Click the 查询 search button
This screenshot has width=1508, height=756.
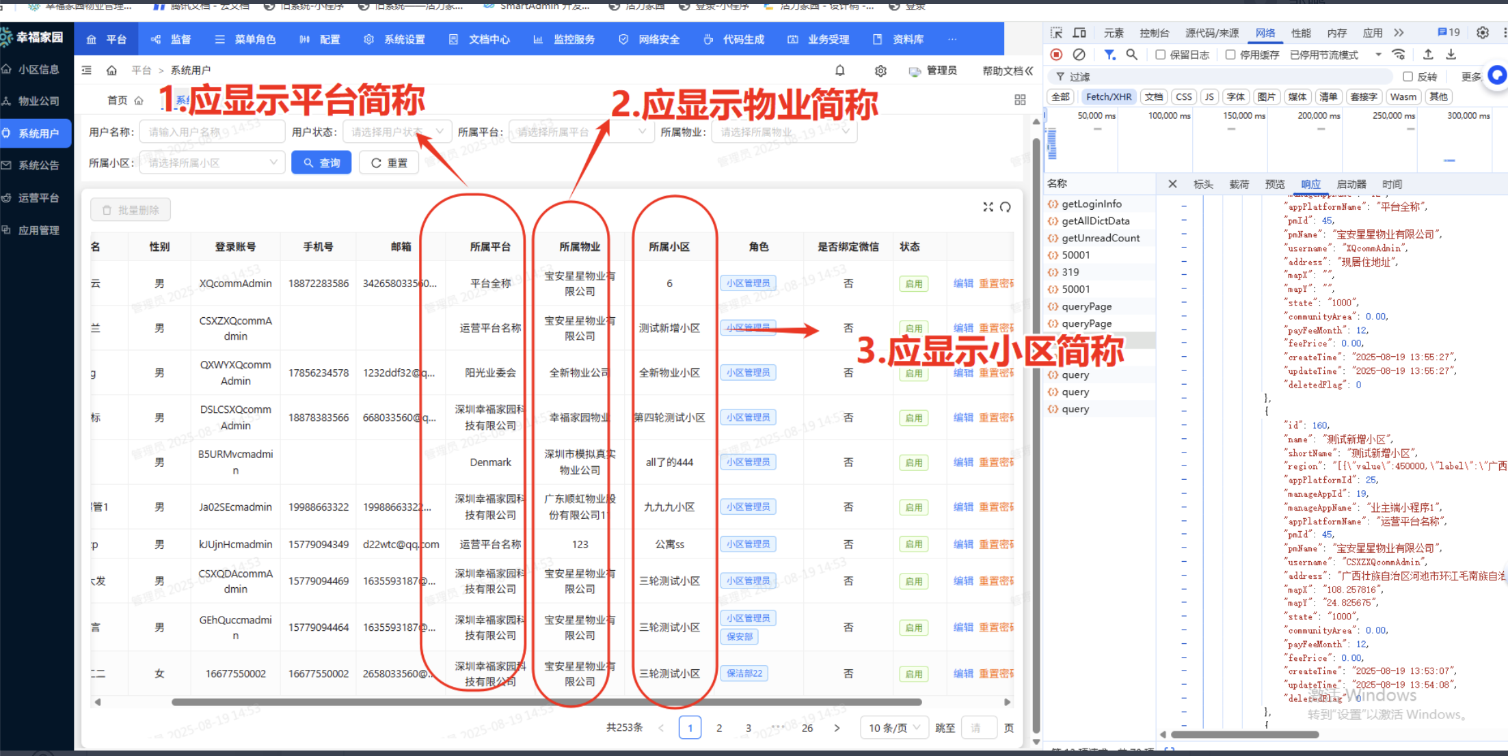coord(321,162)
